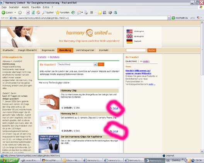Open Detail link for Harmony Chip
This screenshot has width=204, height=163.
115,108
